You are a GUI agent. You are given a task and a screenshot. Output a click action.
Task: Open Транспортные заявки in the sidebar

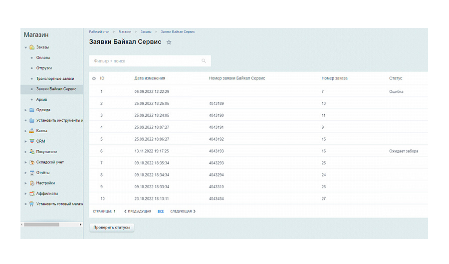coord(55,78)
